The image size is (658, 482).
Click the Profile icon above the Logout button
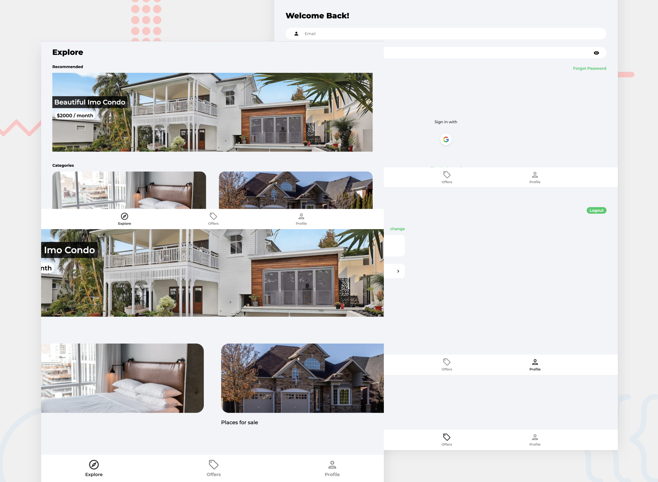(x=535, y=174)
